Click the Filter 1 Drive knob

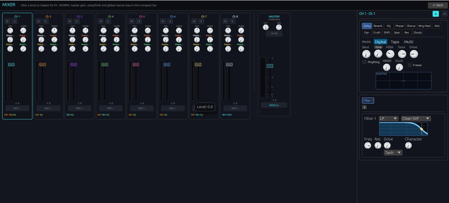click(x=387, y=145)
